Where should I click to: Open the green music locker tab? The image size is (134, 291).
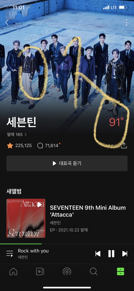[x=121, y=271]
